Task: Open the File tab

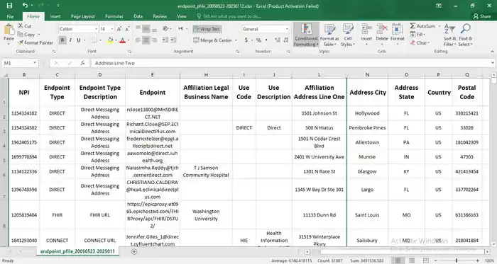Action: click(x=10, y=16)
